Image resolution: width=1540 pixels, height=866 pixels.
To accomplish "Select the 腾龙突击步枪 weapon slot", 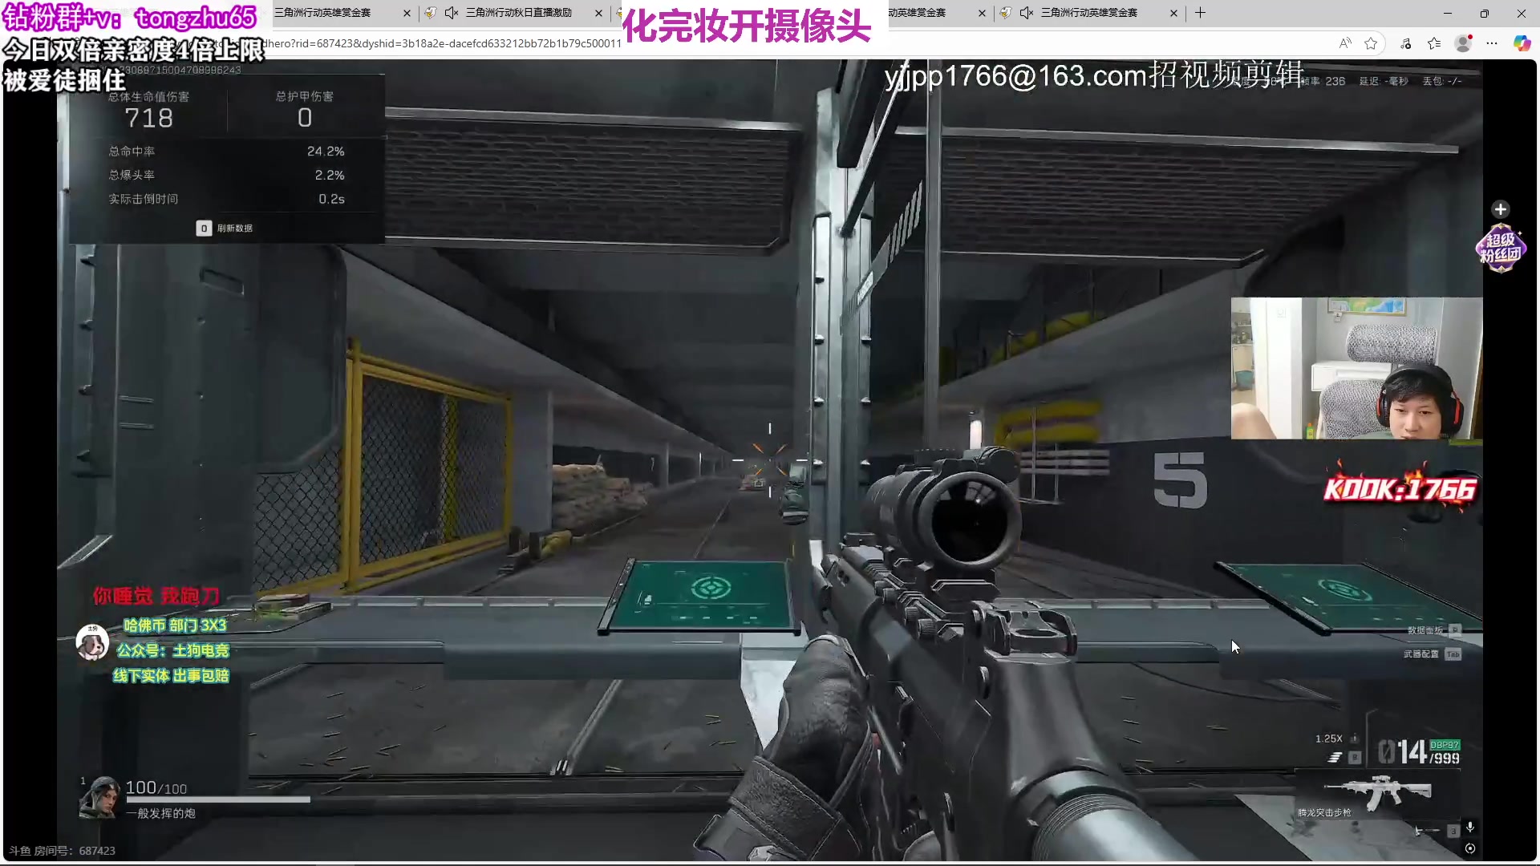I will coord(1376,795).
